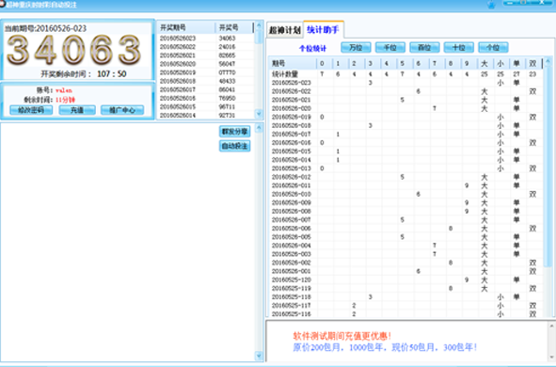Screen dimensions: 556x367
Task: Select statistics row 20160526-006
Action: coord(405,229)
